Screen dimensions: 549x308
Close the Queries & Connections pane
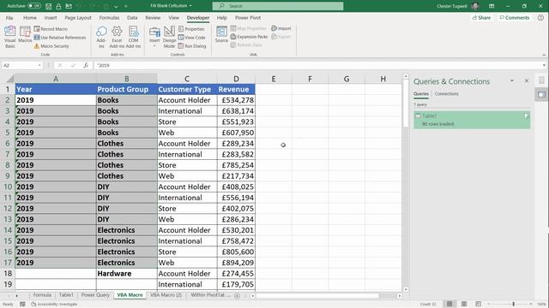click(x=527, y=80)
